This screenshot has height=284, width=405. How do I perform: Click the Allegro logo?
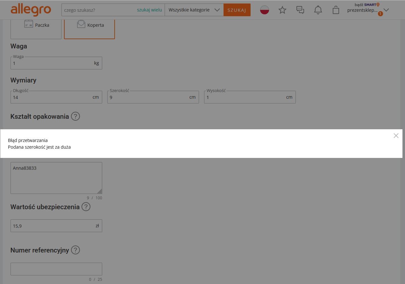click(31, 10)
